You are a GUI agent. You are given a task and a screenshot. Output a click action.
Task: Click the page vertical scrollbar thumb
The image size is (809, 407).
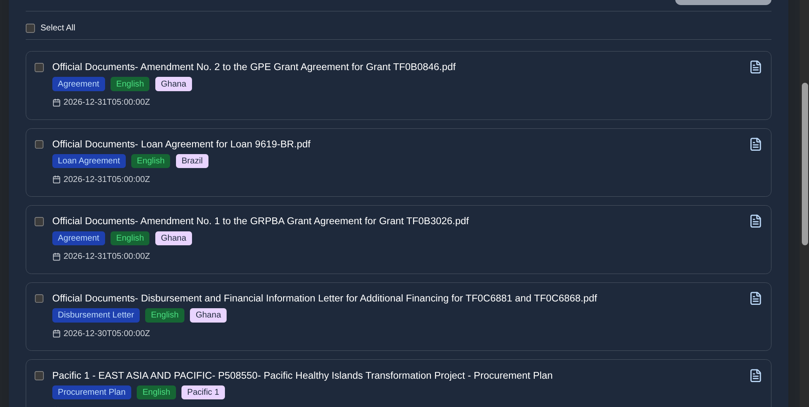click(805, 164)
